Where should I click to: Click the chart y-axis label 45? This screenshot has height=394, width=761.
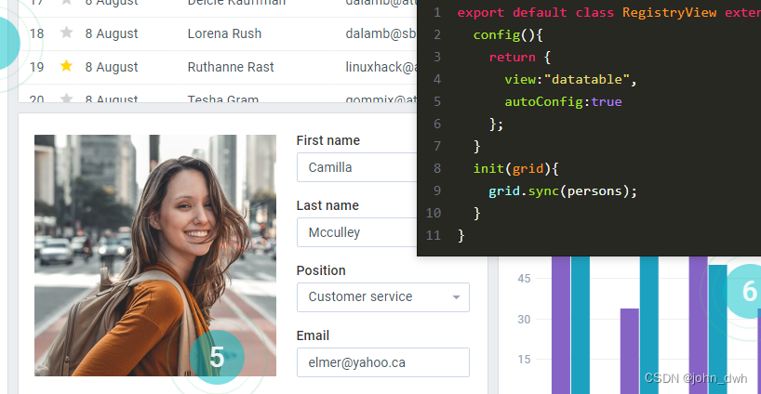point(524,279)
